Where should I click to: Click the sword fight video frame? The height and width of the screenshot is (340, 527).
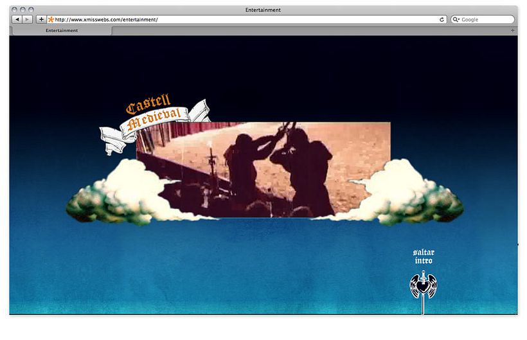click(263, 170)
